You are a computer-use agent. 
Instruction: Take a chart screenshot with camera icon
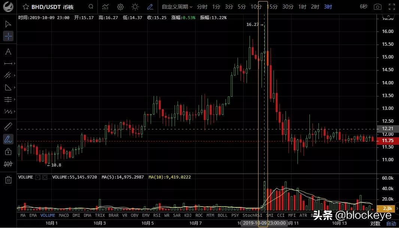pyautogui.click(x=378, y=7)
